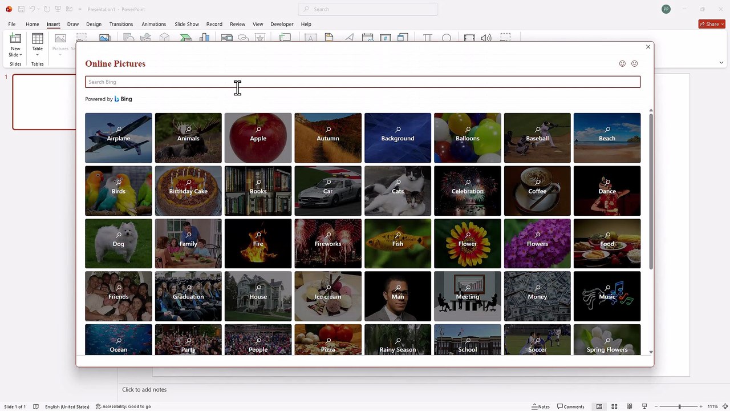
Task: Click the Equation pi icon in the ribbon
Action: click(427, 38)
